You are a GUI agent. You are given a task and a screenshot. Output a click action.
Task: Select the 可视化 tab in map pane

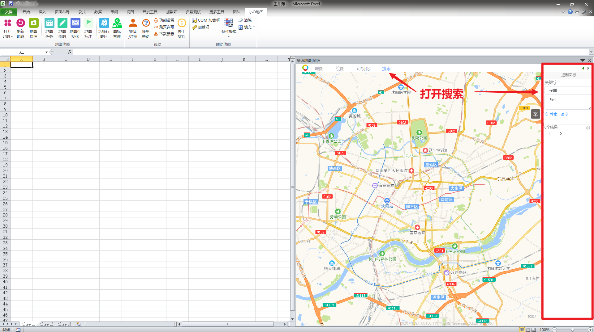[x=363, y=69]
